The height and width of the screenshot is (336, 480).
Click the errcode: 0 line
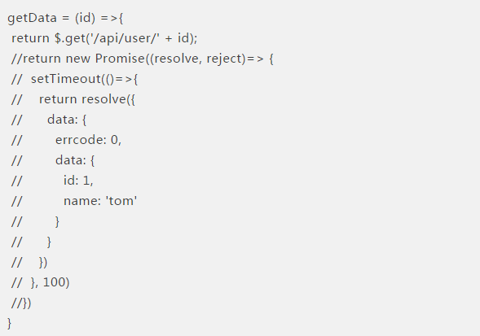(x=88, y=140)
